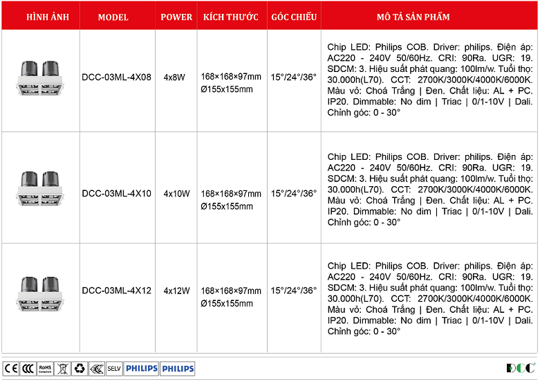Click the CE certification mark
The image size is (540, 382).
[x=10, y=368]
